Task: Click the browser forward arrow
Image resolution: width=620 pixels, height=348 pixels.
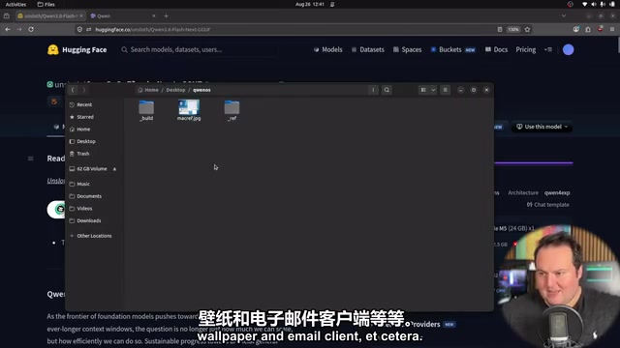Action: (x=19, y=29)
